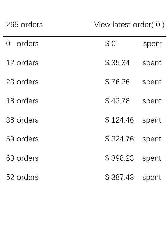This screenshot has width=168, height=228.
Task: Select the 18 orders entry
Action: point(22,101)
